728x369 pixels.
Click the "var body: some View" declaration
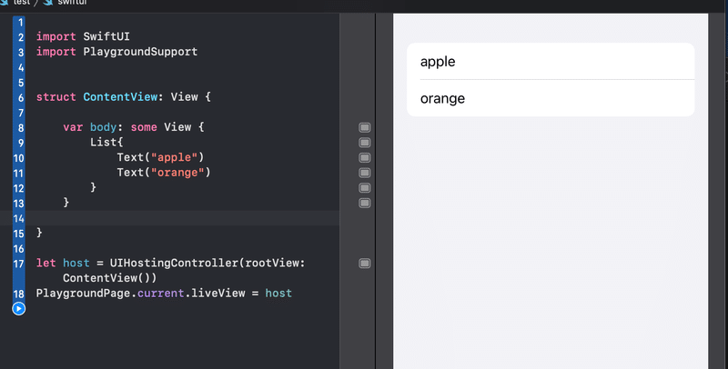(x=134, y=127)
